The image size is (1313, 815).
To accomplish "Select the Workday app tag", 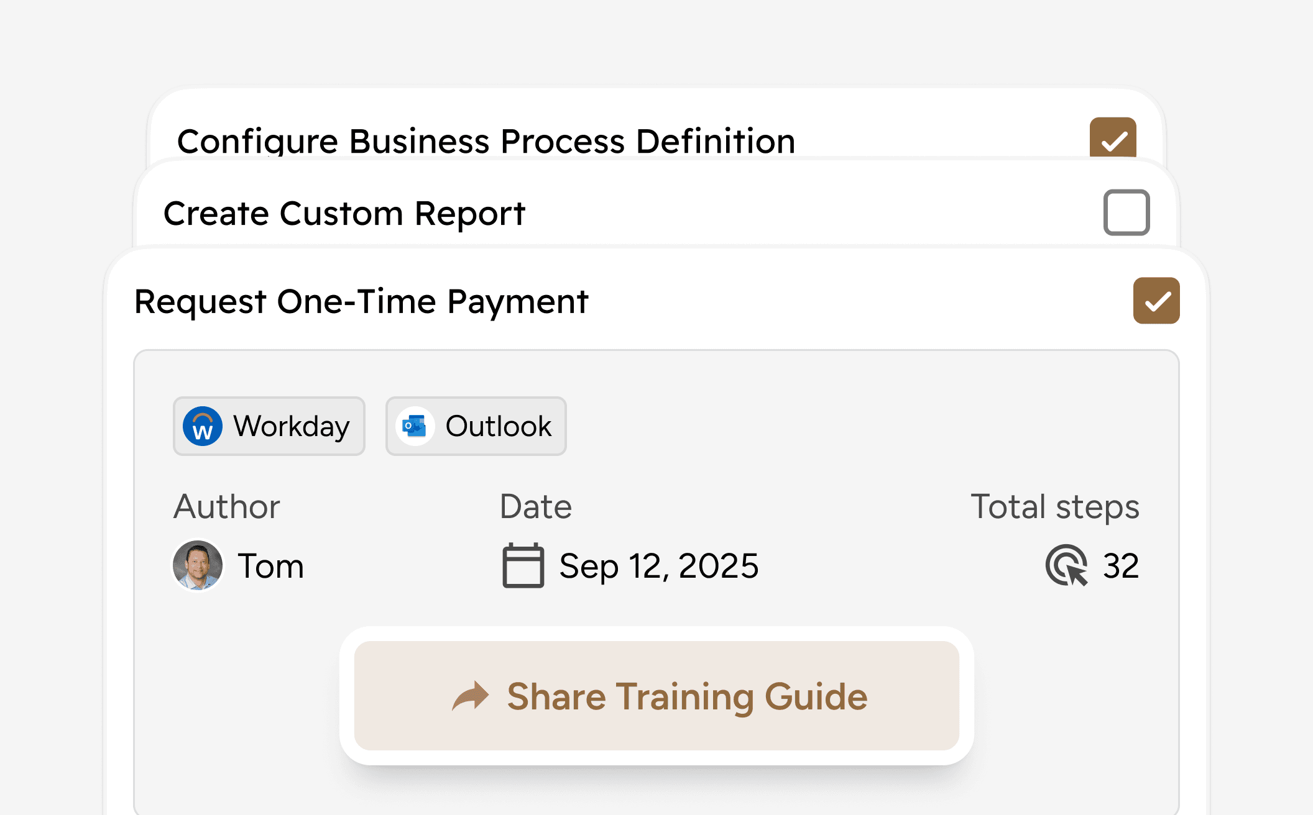I will (x=269, y=426).
